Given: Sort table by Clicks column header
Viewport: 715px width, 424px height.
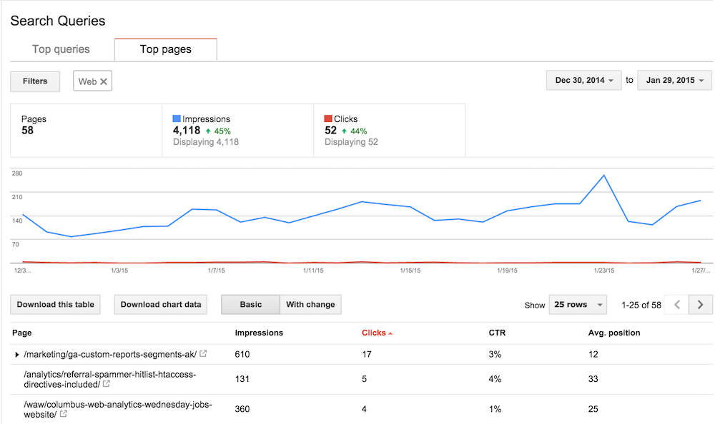Looking at the screenshot, I should click(x=374, y=333).
